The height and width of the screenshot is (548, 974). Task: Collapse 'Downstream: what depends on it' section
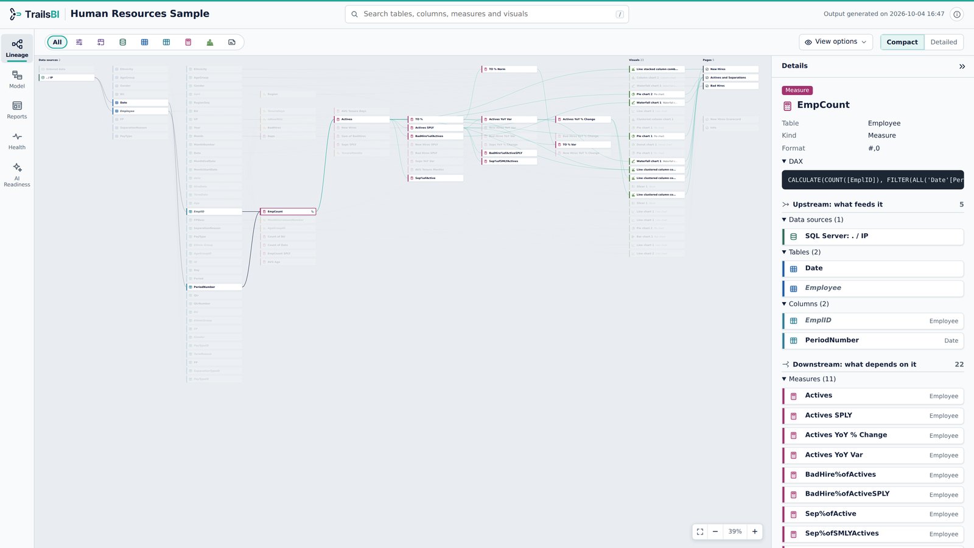click(872, 364)
